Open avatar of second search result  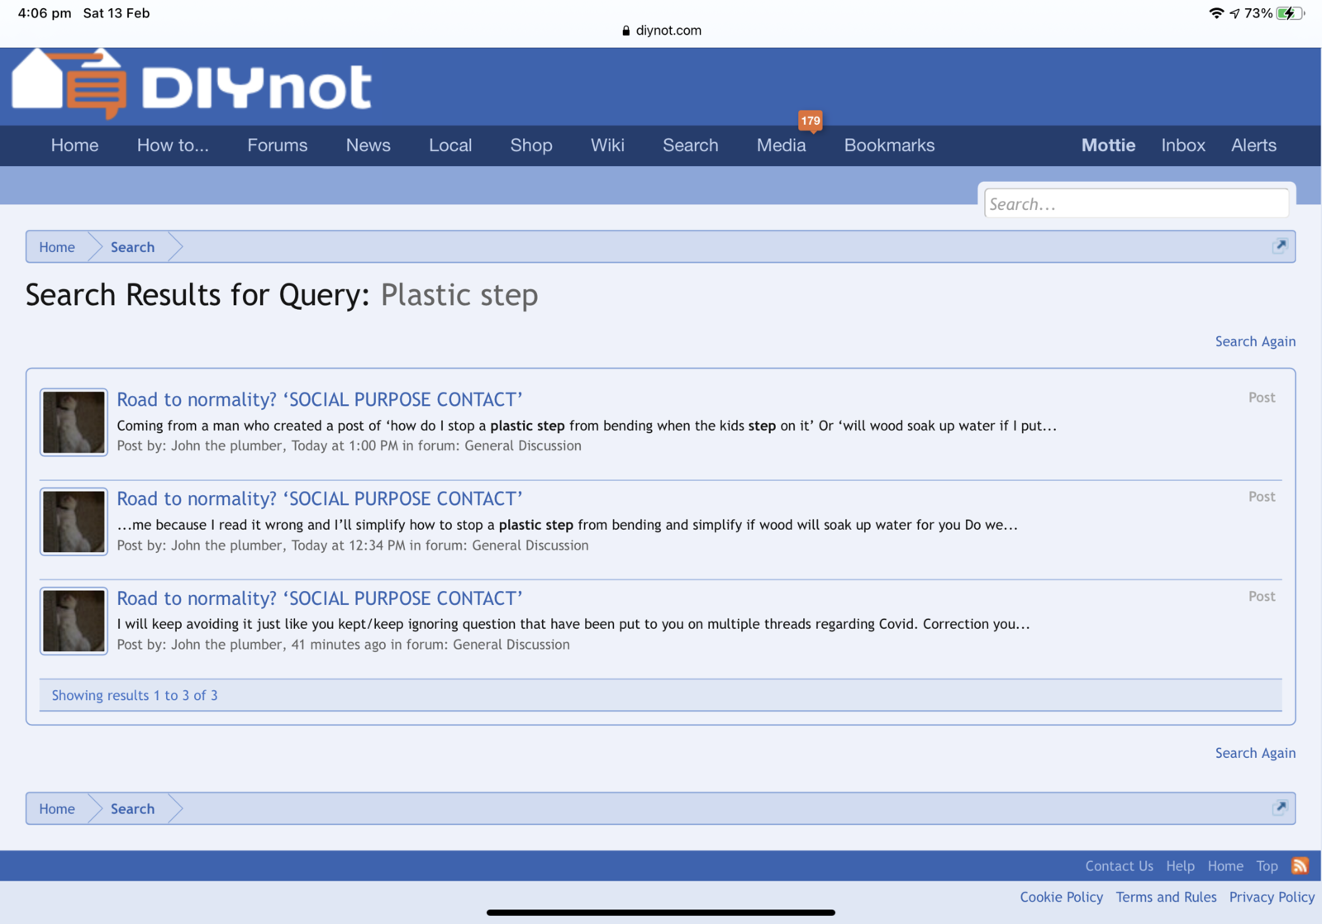[x=74, y=522]
